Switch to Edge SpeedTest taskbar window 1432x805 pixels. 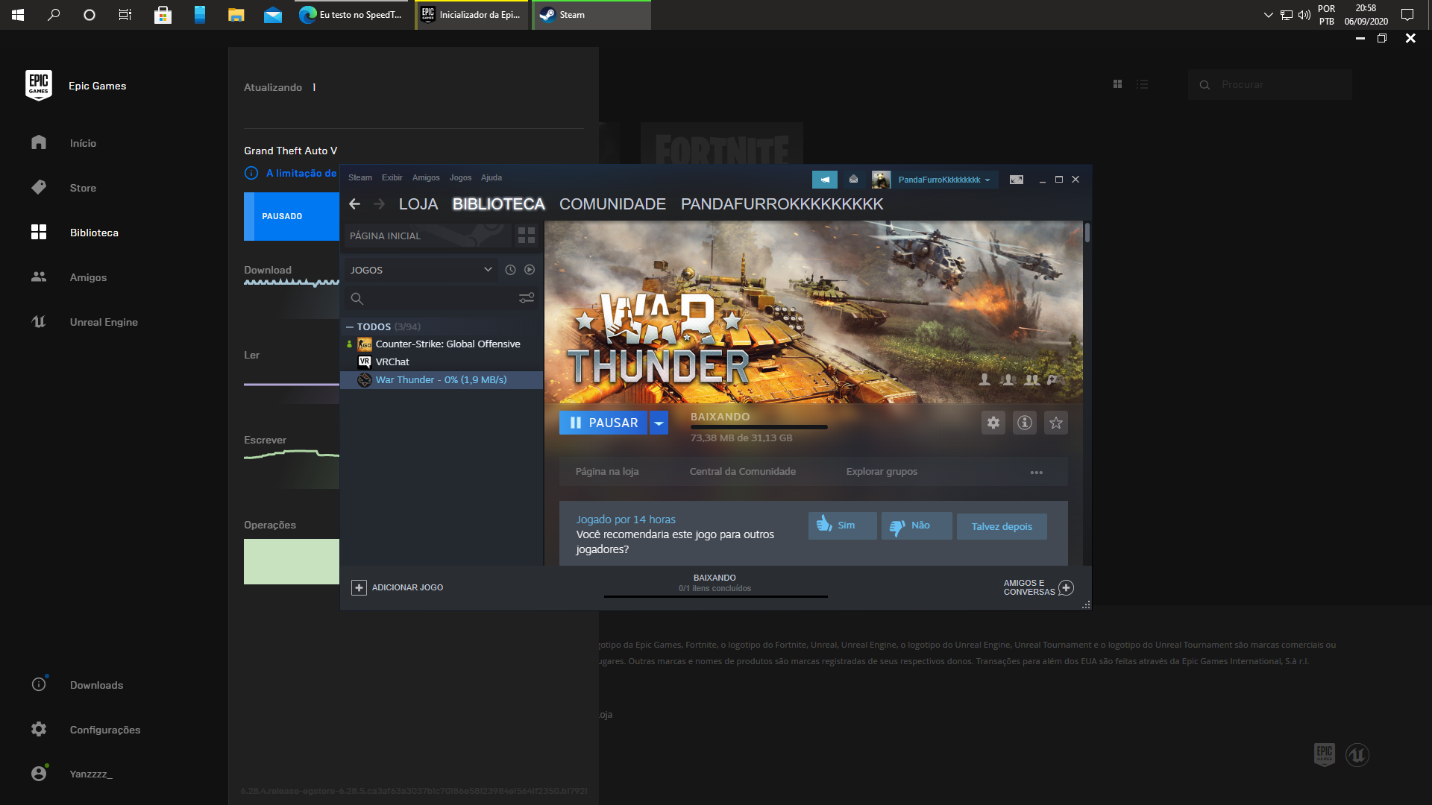tap(353, 15)
